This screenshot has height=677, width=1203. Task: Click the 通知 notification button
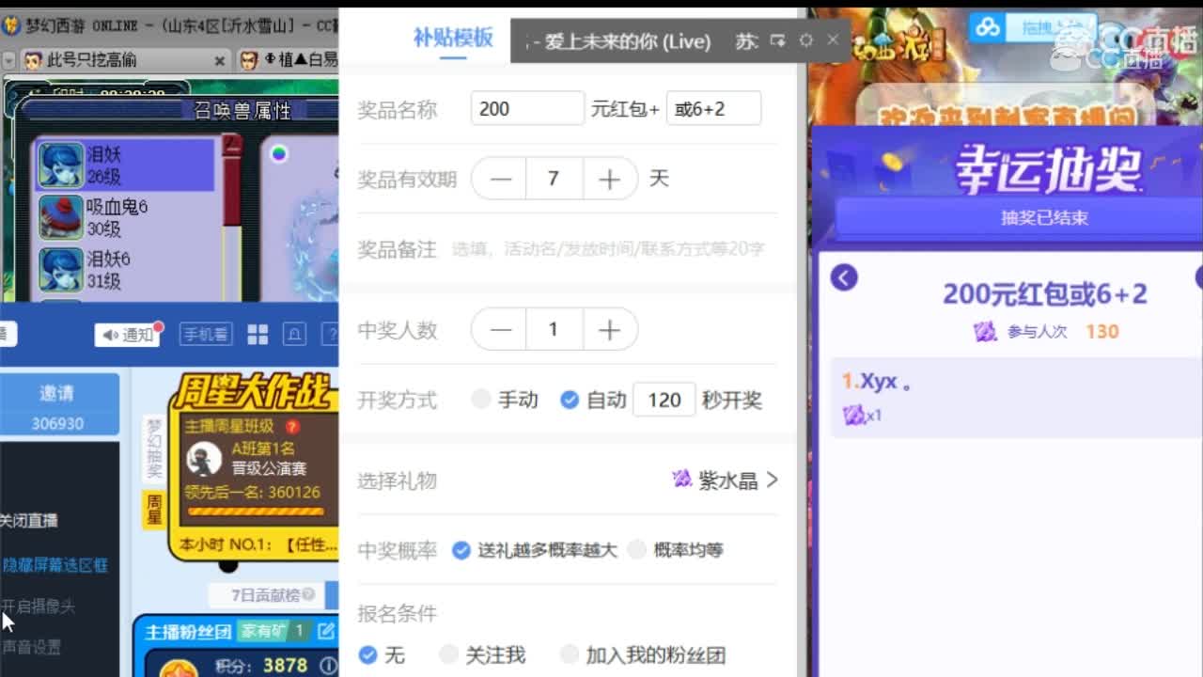(127, 335)
